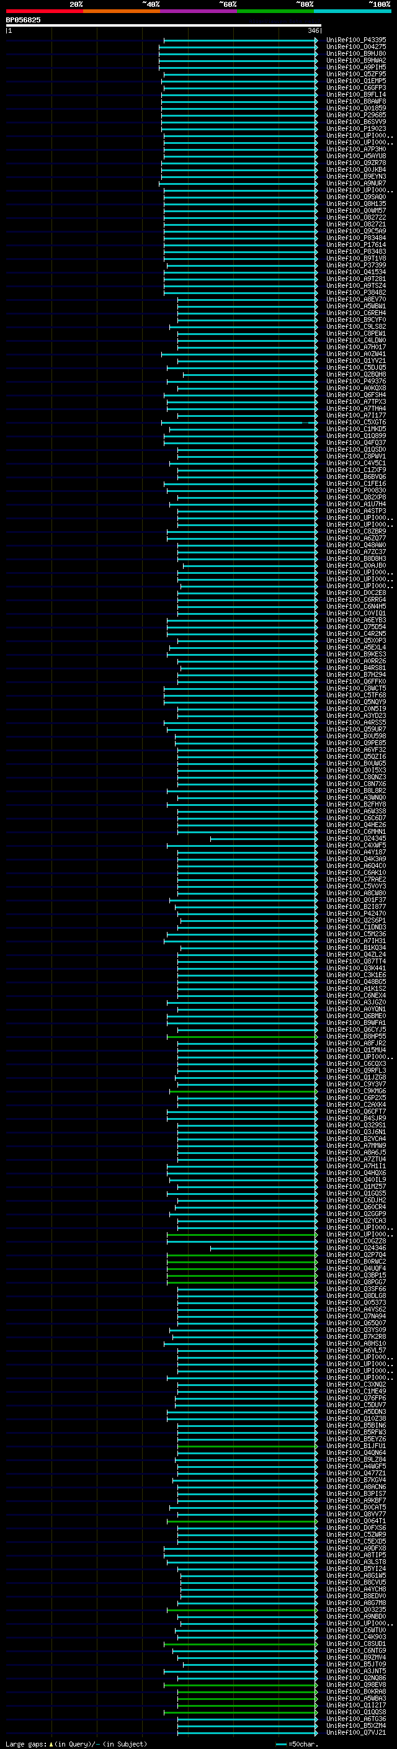
Task: Click the UniRef100_C6C6D7 label
Action: [x=355, y=819]
